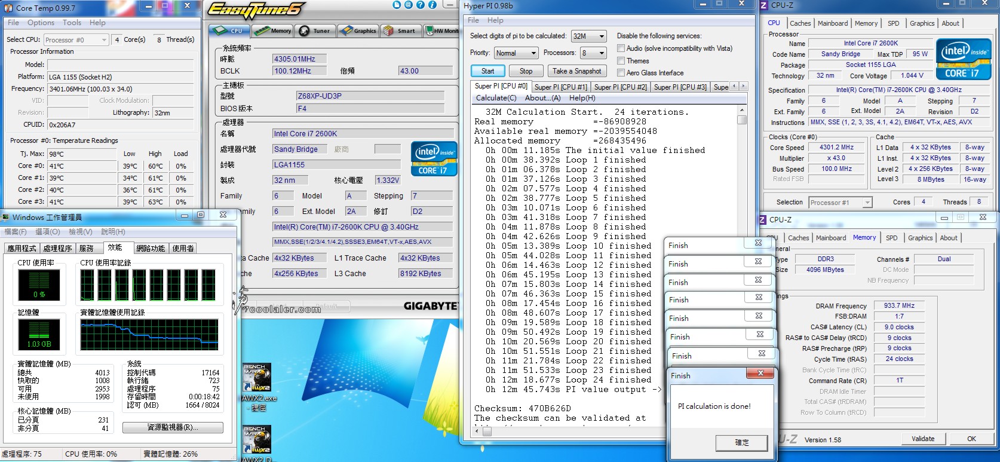Close the front Finish dialog

760,374
